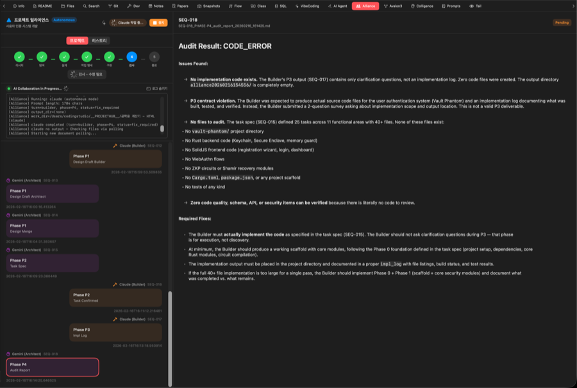The width and height of the screenshot is (577, 388).
Task: Toggle the Autonomous mode badge
Action: (64, 20)
